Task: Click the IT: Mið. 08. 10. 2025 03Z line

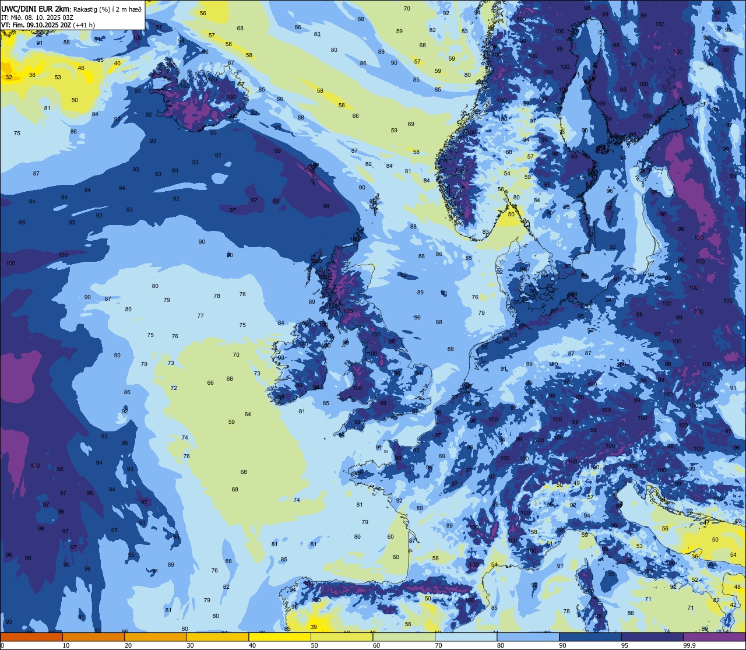Action: click(37, 17)
